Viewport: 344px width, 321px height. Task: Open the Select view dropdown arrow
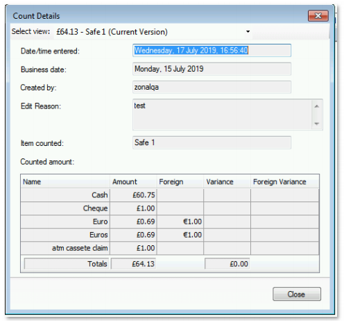[248, 31]
